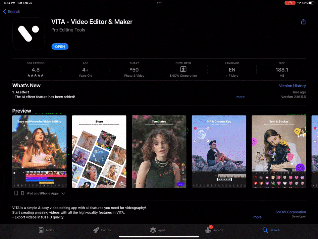Image resolution: width=318 pixels, height=239 pixels.
Task: Go back to Search
Action: [x=12, y=12]
